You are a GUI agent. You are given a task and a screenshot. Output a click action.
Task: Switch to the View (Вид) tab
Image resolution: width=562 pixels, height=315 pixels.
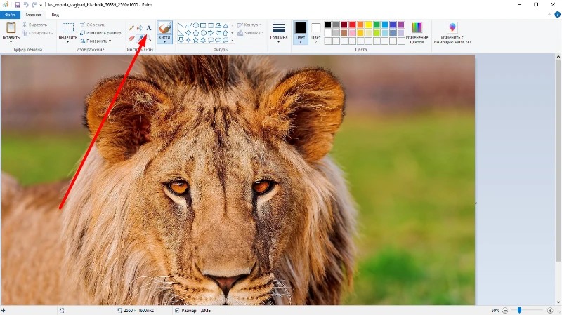tap(55, 14)
